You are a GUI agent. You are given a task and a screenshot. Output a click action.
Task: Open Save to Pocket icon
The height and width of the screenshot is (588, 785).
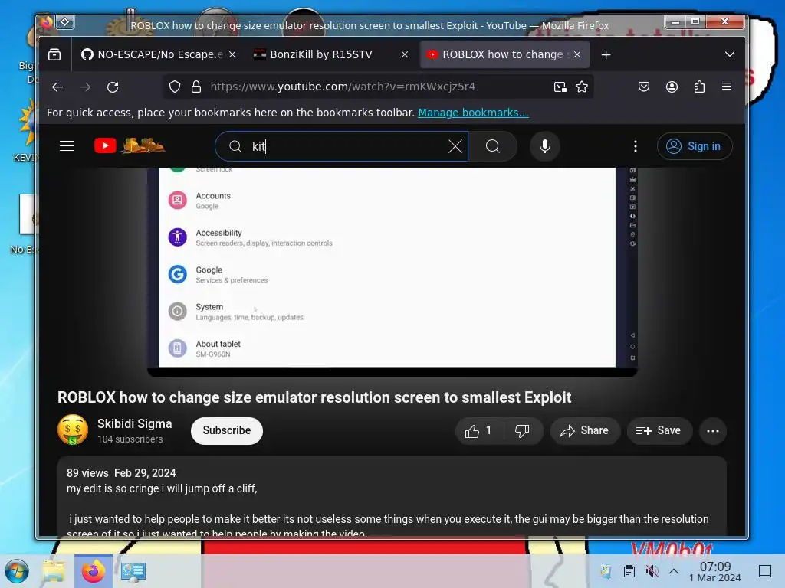644,87
